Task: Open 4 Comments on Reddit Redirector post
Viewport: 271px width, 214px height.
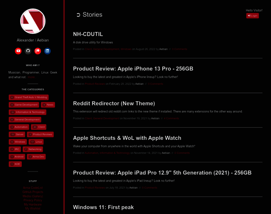Action: (171, 118)
